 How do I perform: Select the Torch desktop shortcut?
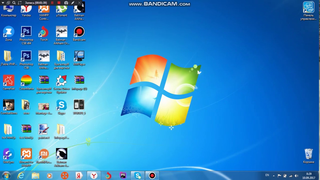[x=44, y=34]
